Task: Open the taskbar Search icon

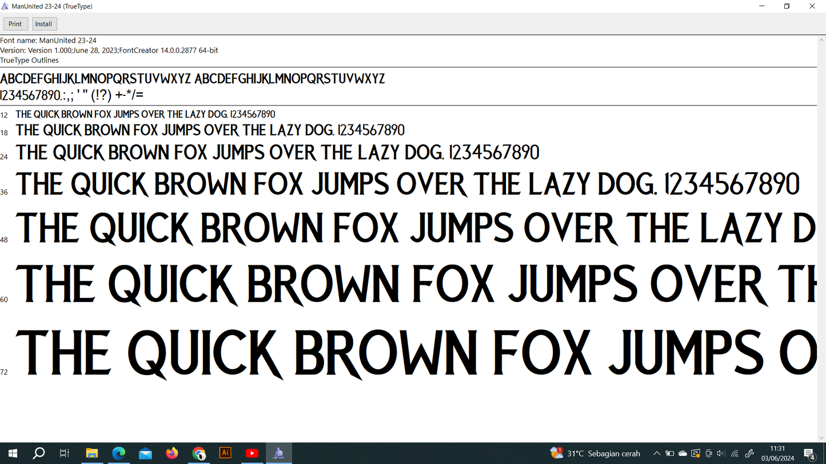Action: pyautogui.click(x=38, y=454)
